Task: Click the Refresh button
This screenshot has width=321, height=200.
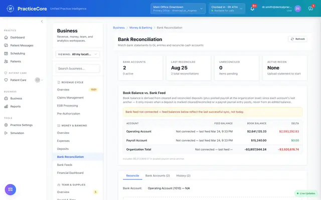Action: [297, 39]
